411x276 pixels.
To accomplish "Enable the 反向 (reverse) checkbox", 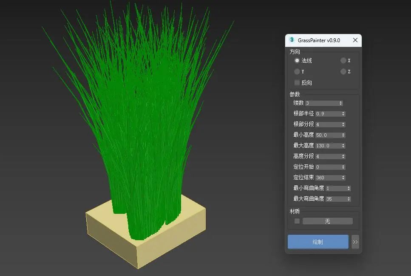I will (297, 82).
